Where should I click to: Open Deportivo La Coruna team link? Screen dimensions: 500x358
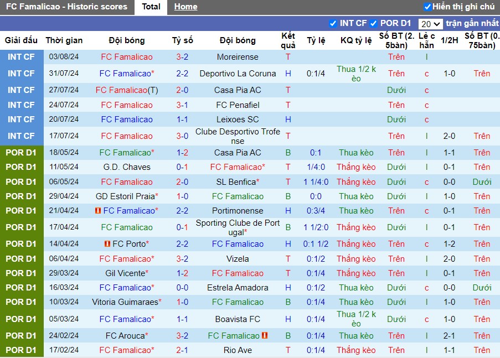238,74
